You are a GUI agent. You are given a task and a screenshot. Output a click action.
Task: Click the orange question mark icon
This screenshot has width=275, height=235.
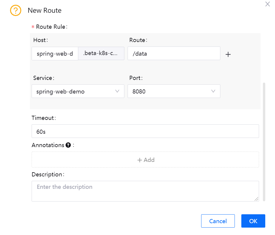pyautogui.click(x=16, y=10)
